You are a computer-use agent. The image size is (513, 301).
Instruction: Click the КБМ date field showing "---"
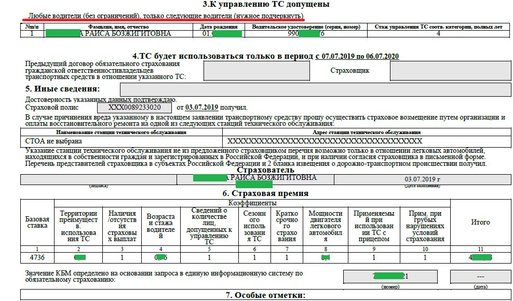click(x=480, y=277)
